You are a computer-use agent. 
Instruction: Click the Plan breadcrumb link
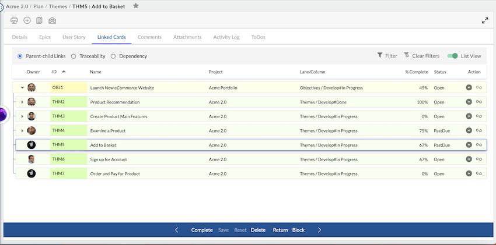(x=39, y=6)
